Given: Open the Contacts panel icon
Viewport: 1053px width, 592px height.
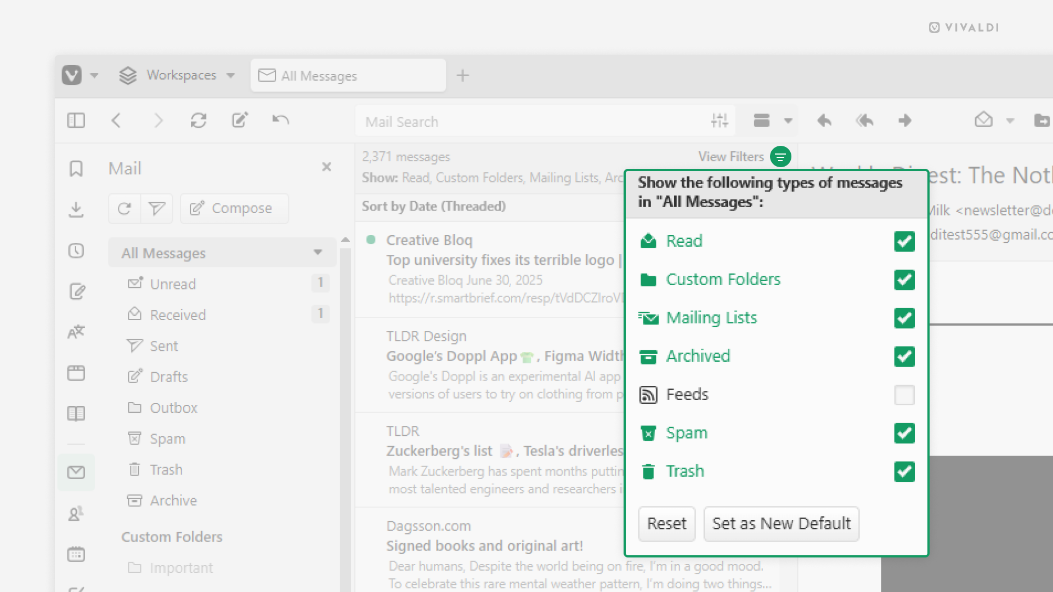Looking at the screenshot, I should point(76,514).
